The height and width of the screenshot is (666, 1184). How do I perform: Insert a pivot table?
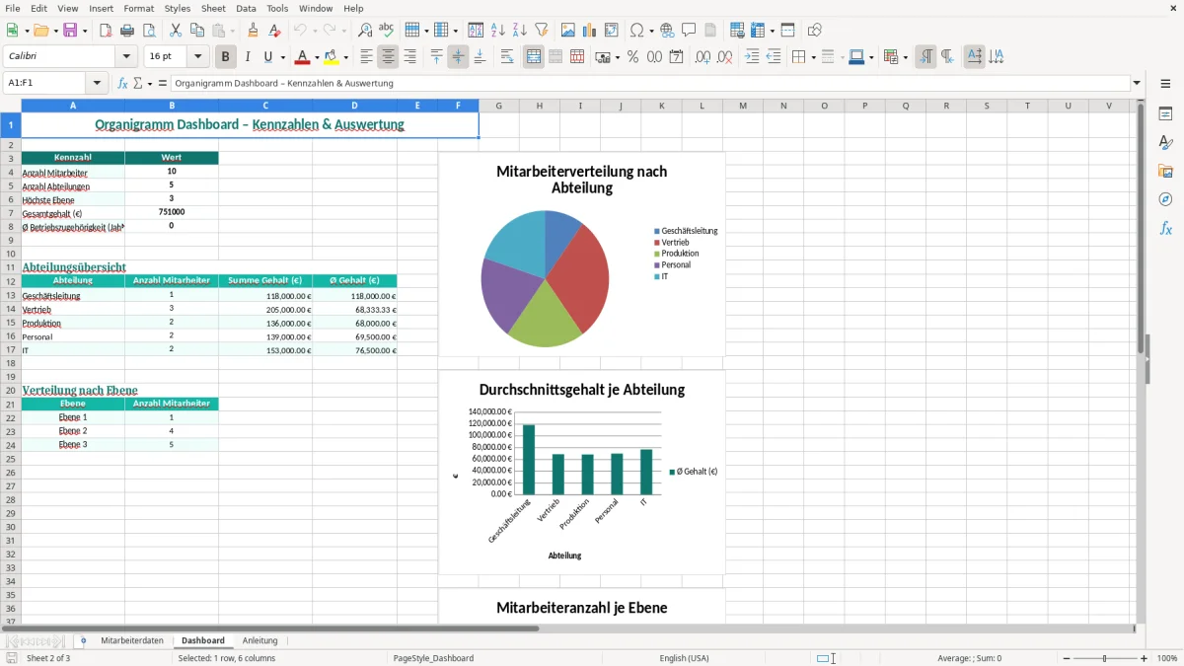611,31
